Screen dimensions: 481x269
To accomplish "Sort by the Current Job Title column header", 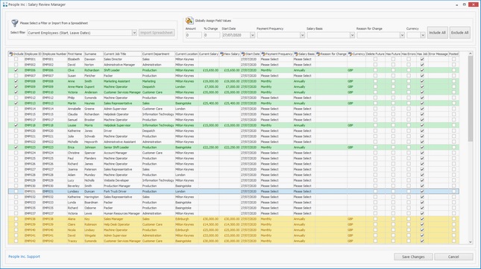I will pyautogui.click(x=122, y=54).
